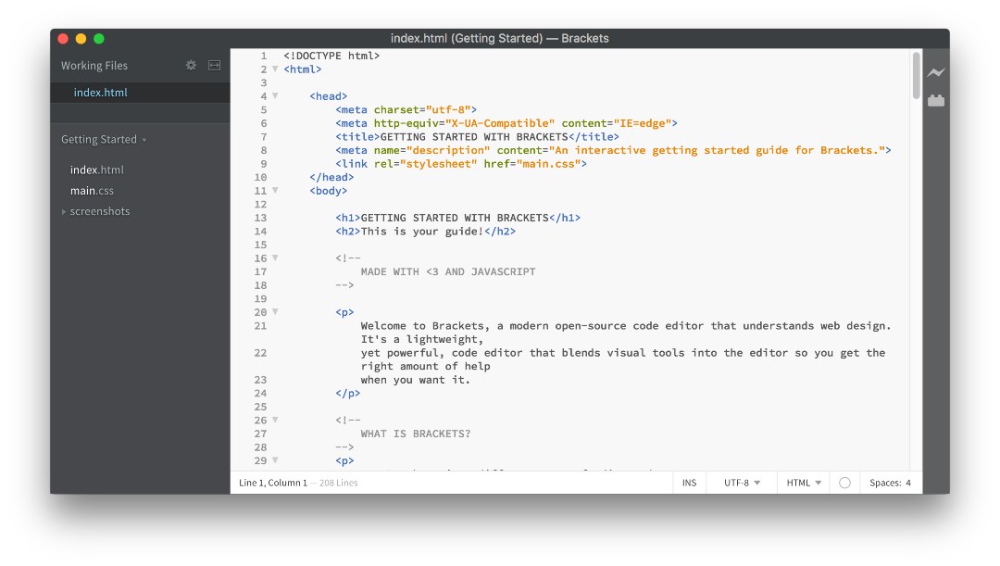Fold the paragraph block at line 20
Viewport: 1000px width, 566px height.
click(276, 312)
